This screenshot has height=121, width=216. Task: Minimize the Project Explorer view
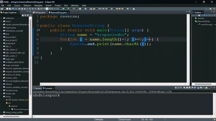[x=28, y=12]
